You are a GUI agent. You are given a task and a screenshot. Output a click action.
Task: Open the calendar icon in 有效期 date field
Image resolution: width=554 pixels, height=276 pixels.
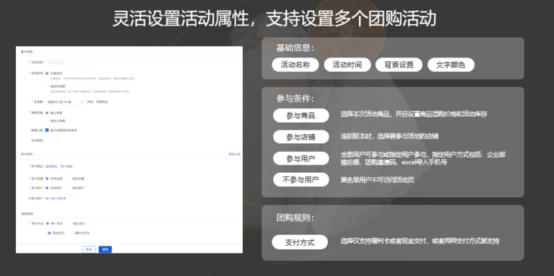tap(82, 102)
